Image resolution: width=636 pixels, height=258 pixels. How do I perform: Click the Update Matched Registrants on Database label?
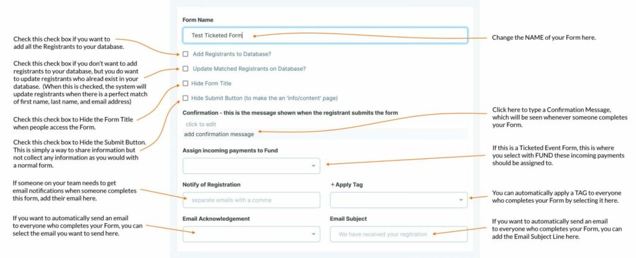249,69
